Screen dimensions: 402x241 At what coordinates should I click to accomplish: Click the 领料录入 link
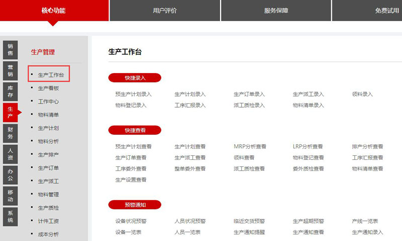pyautogui.click(x=362, y=94)
